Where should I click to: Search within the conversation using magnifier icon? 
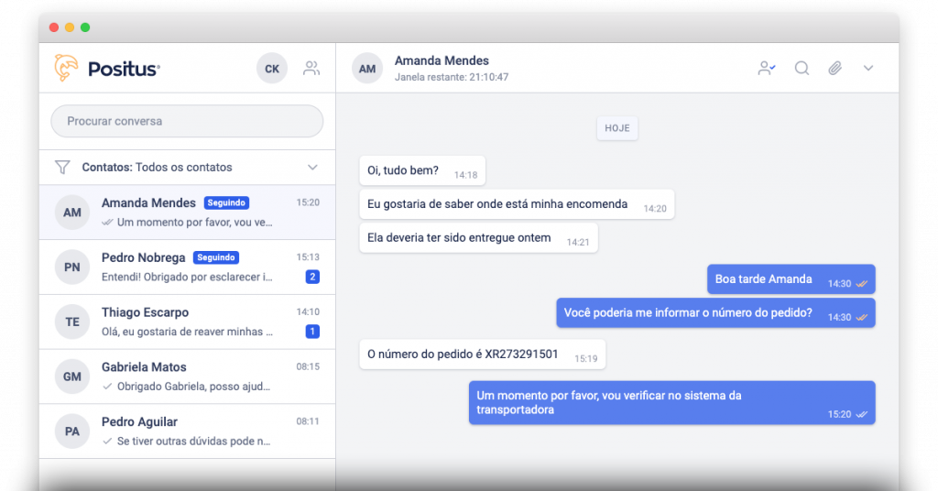coord(802,68)
